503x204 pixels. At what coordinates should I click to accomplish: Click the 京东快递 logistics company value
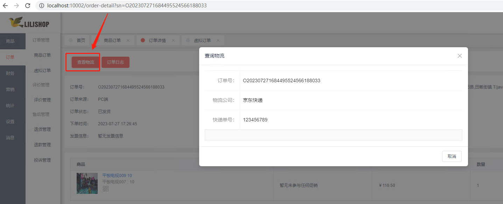pos(253,100)
